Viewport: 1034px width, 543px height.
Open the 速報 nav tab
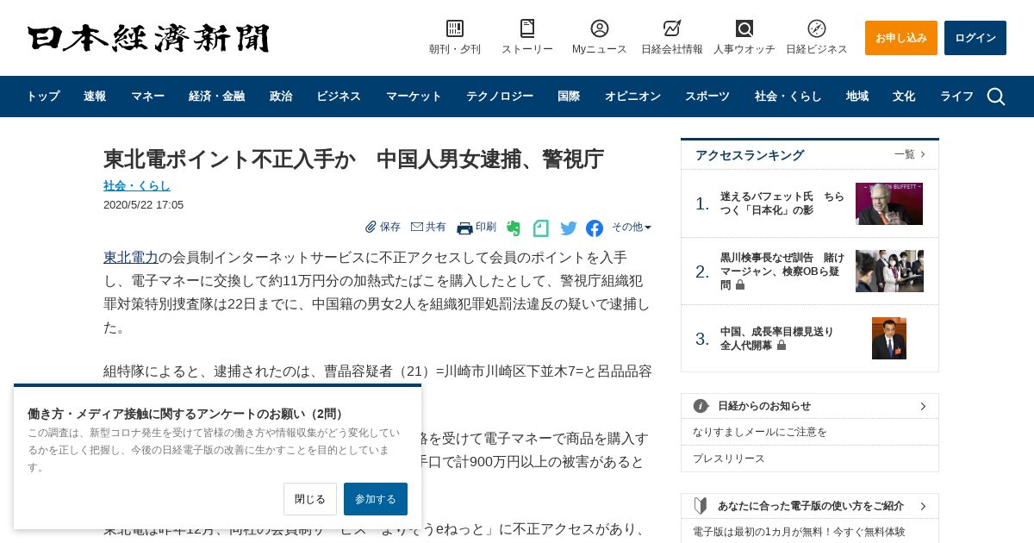tap(95, 97)
